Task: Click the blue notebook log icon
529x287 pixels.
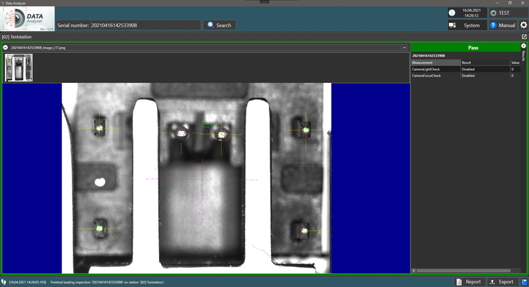Action: 524,282
